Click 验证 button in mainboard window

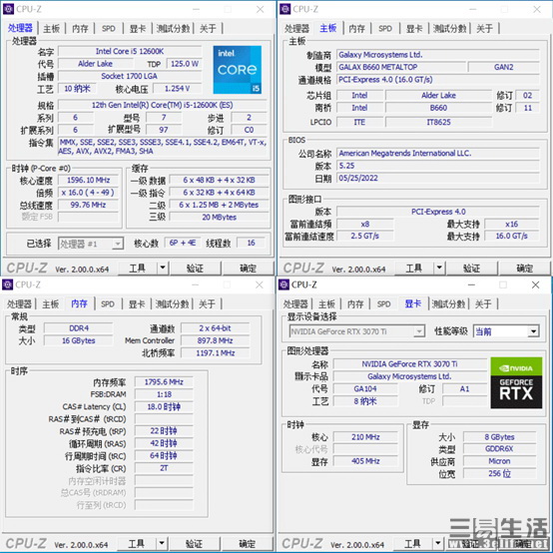click(x=471, y=269)
